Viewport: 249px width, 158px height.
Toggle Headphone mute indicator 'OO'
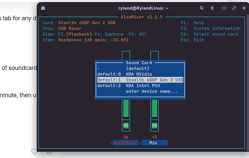tap(126, 126)
